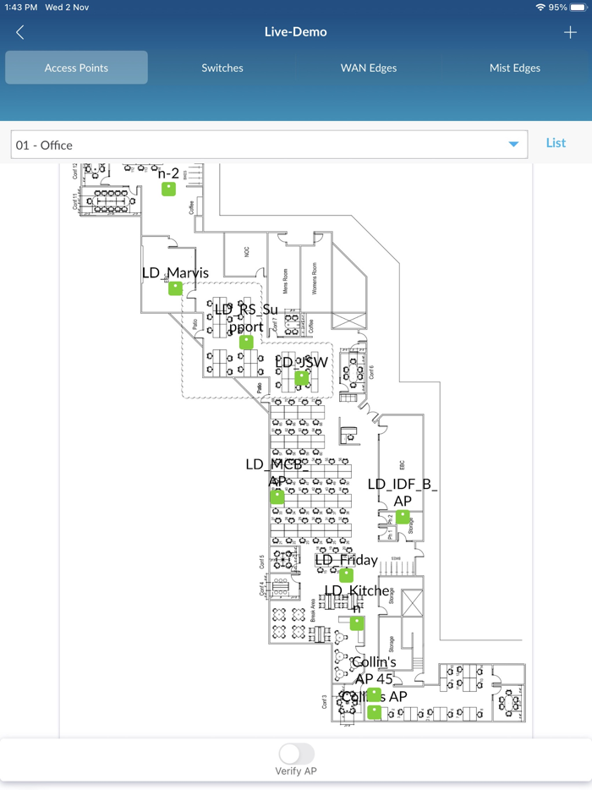Switch to the WAN Edges tab

(368, 68)
